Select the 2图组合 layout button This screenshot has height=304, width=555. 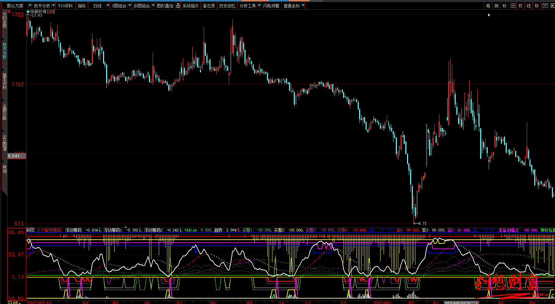(119, 6)
